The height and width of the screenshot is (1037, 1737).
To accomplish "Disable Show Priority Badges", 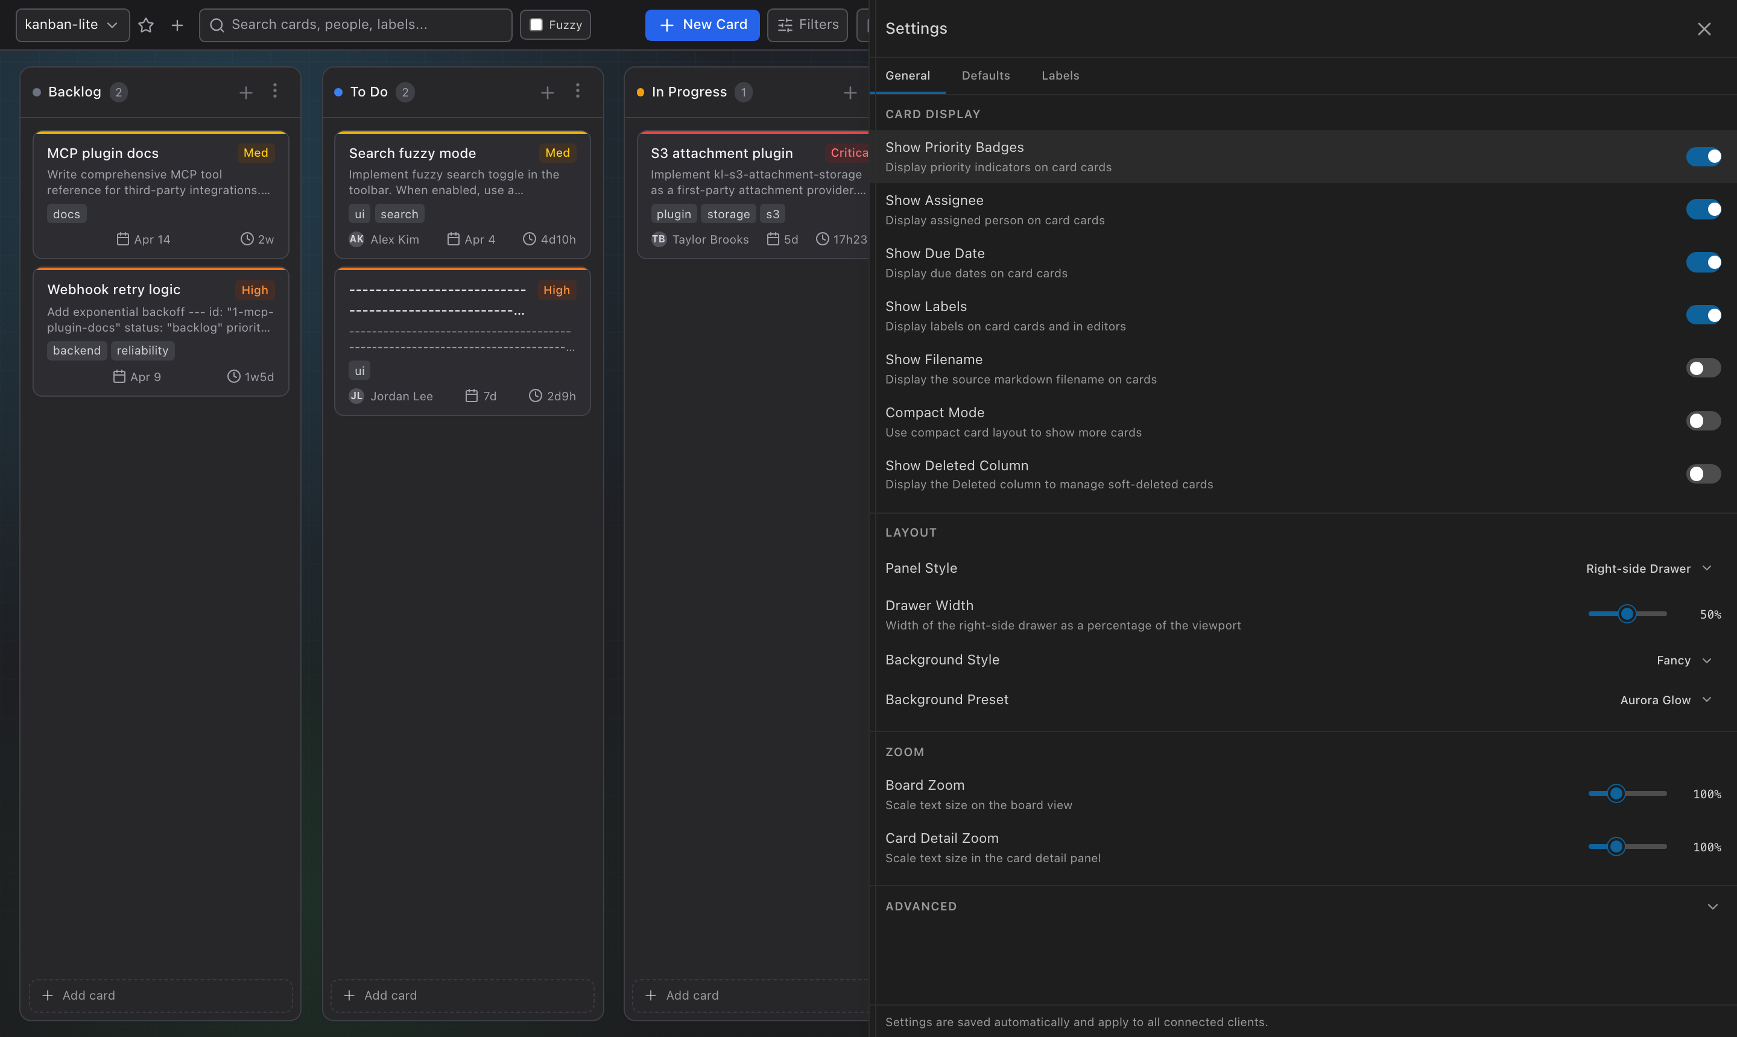I will point(1704,157).
